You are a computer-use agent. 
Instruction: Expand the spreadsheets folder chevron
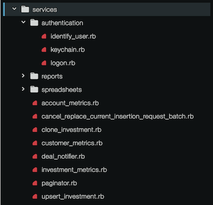pyautogui.click(x=23, y=89)
